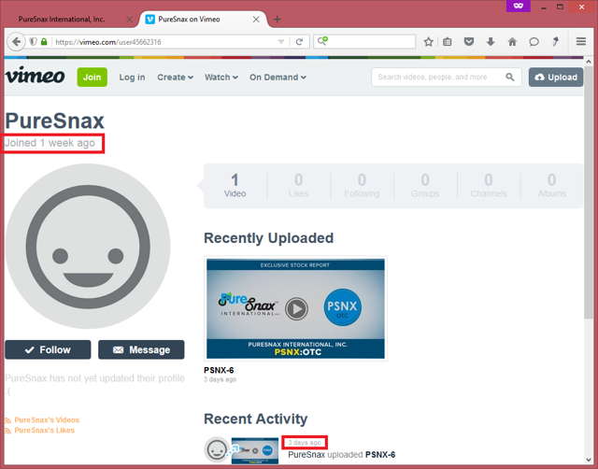Viewport: 598px width, 469px height.
Task: Click the chat bubble icon in toolbar
Action: pyautogui.click(x=534, y=41)
